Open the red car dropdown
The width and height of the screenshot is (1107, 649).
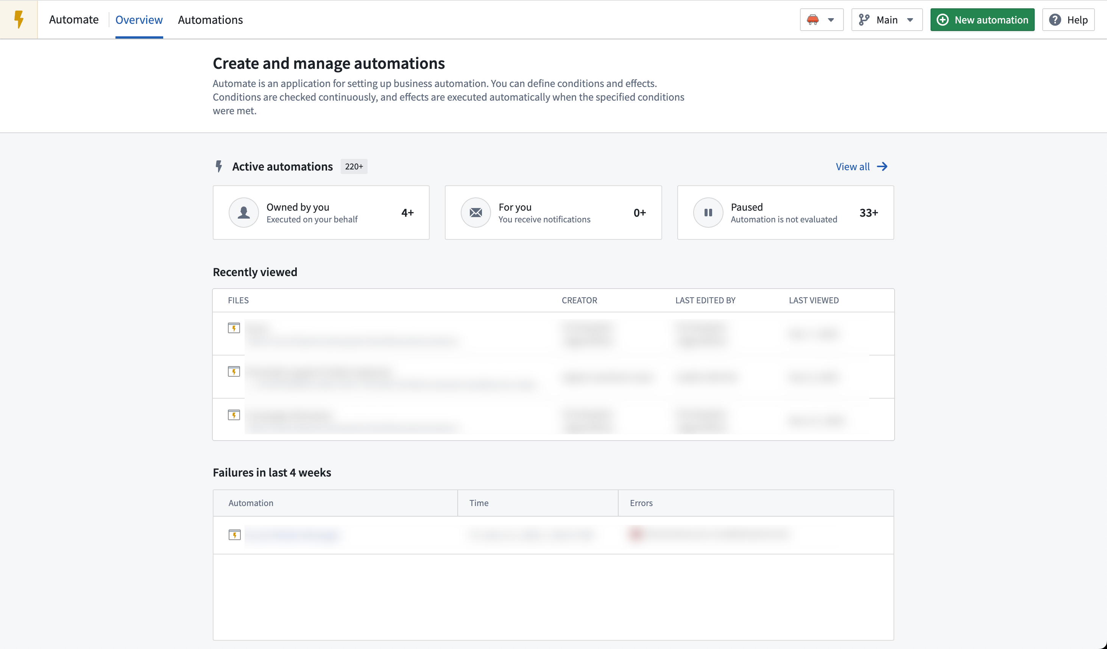pos(822,20)
